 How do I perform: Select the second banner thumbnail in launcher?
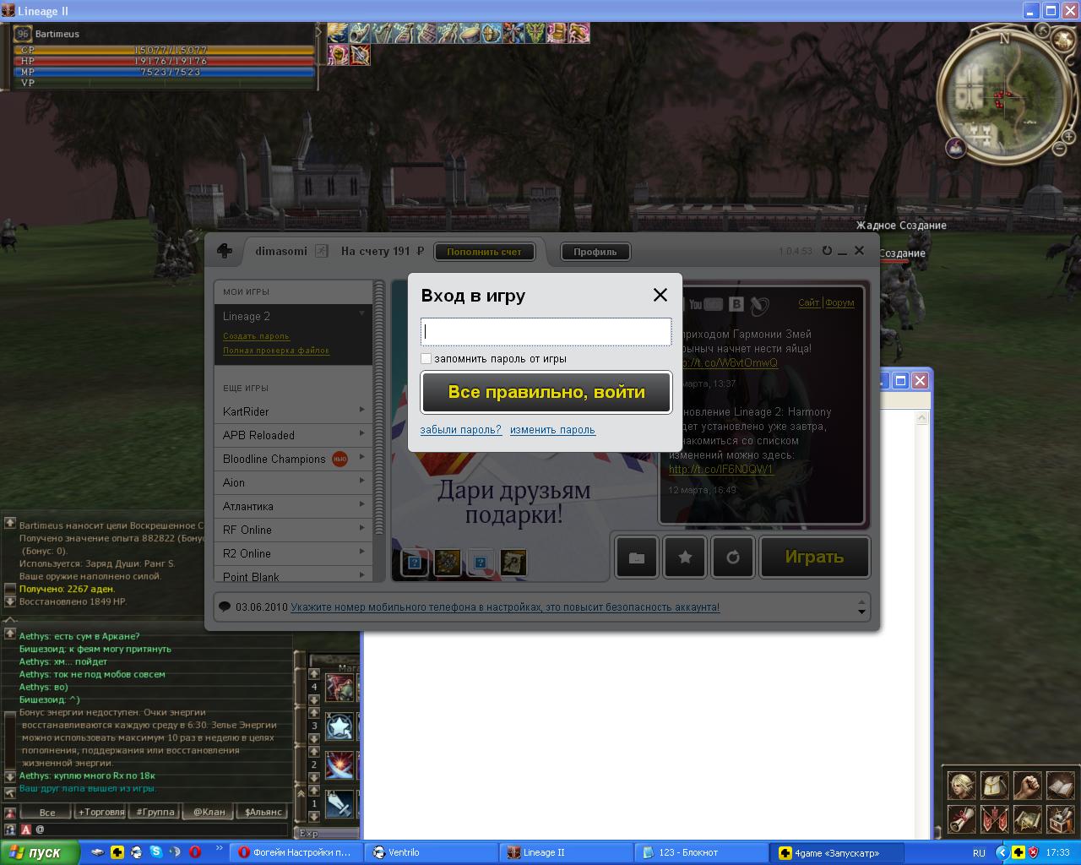click(446, 562)
